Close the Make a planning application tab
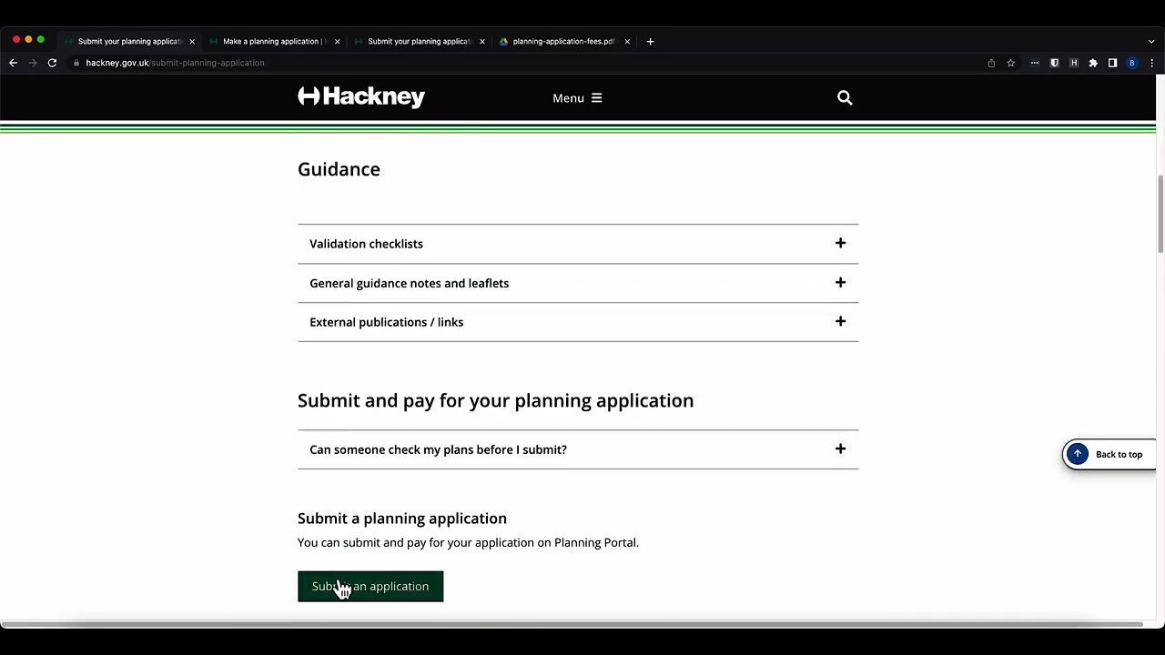 click(x=337, y=41)
